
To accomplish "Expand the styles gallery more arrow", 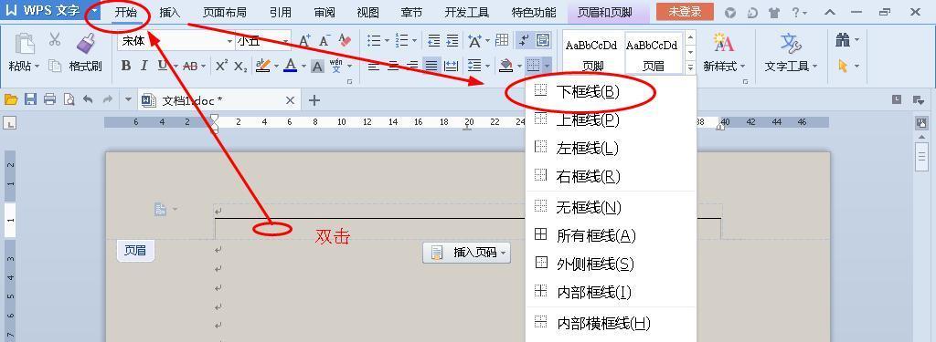I will (691, 67).
